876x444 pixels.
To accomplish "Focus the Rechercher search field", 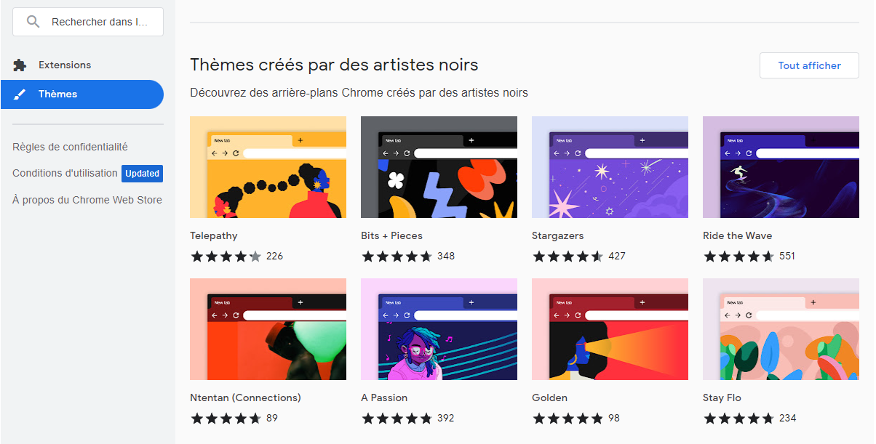I will click(x=88, y=22).
